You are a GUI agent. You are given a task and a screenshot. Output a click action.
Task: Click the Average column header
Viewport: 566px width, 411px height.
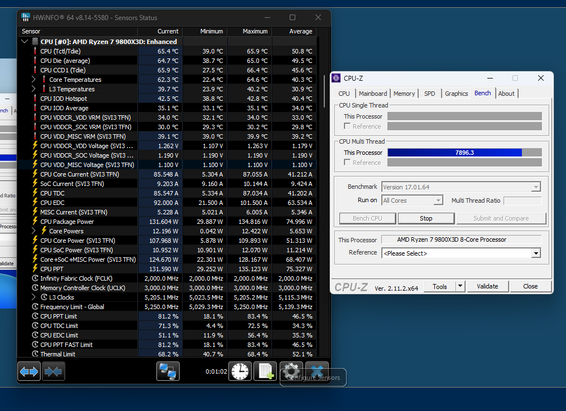pos(294,31)
